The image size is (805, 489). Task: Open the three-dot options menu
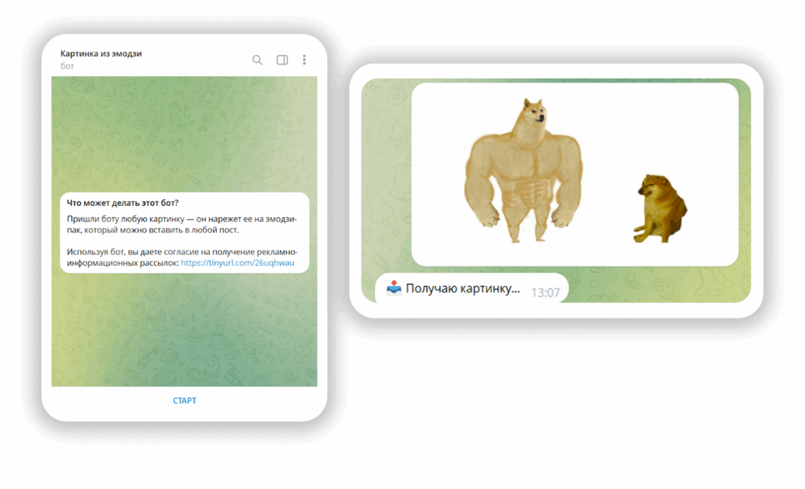(304, 60)
